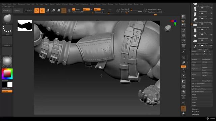Viewport: 216px width, 121px height.
Task: Click the Append subtool button
Action: 207,68
